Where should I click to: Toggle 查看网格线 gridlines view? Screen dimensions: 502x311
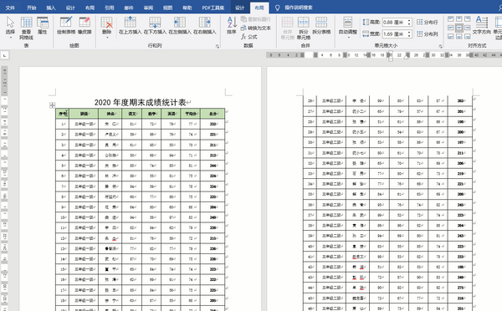point(26,28)
